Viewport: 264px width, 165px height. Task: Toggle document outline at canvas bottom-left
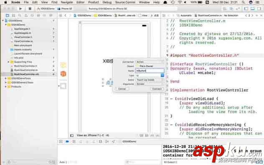pos(72,135)
